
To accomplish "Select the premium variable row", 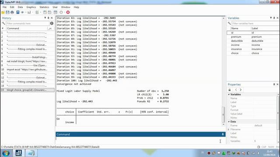I will pos(253,37).
